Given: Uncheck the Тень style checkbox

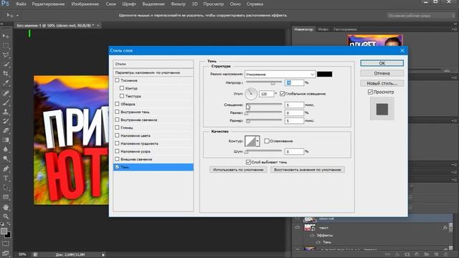Looking at the screenshot, I should click(x=117, y=167).
